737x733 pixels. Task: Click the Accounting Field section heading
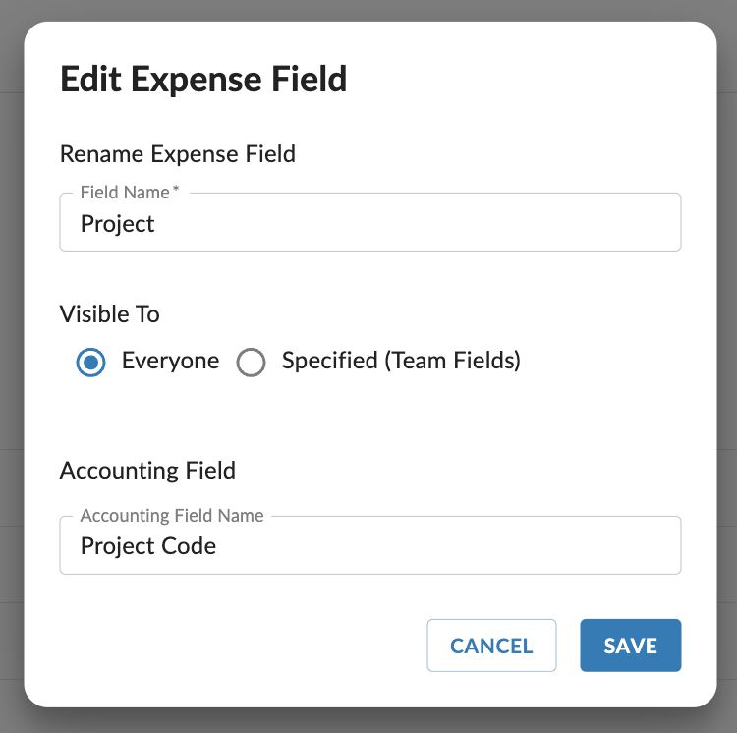tap(147, 471)
